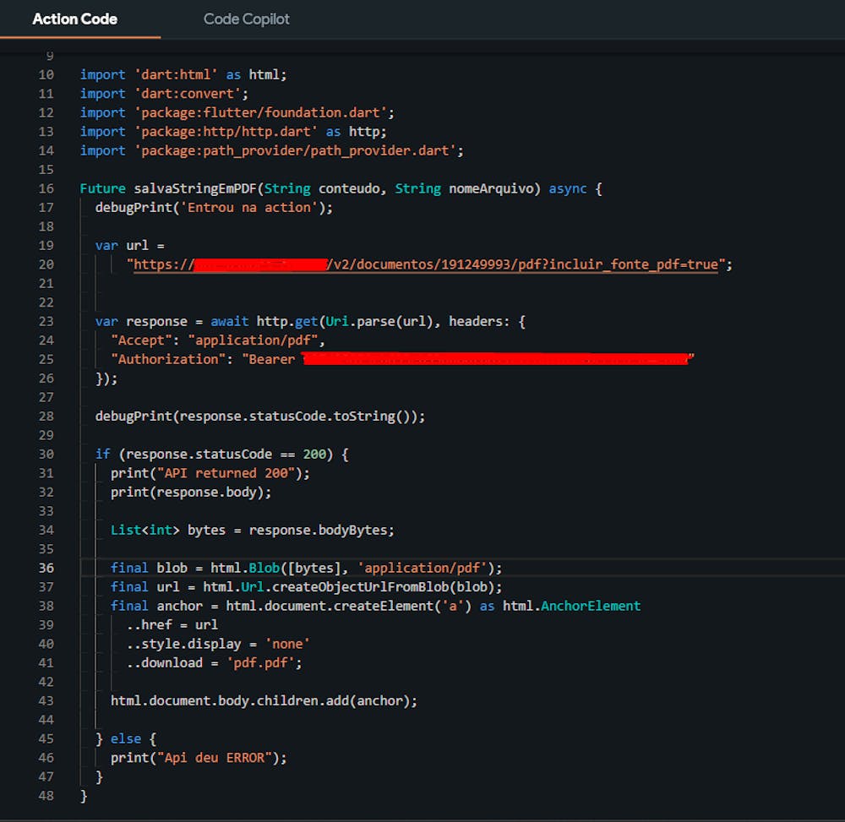
Task: Click the final closing brace on line 48
Action: tap(84, 796)
